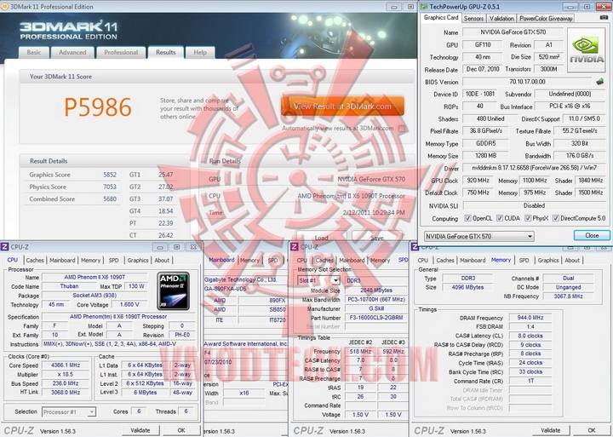The width and height of the screenshot is (613, 437).
Task: Open the Slot #1 memory slot dropdown
Action: click(x=318, y=280)
